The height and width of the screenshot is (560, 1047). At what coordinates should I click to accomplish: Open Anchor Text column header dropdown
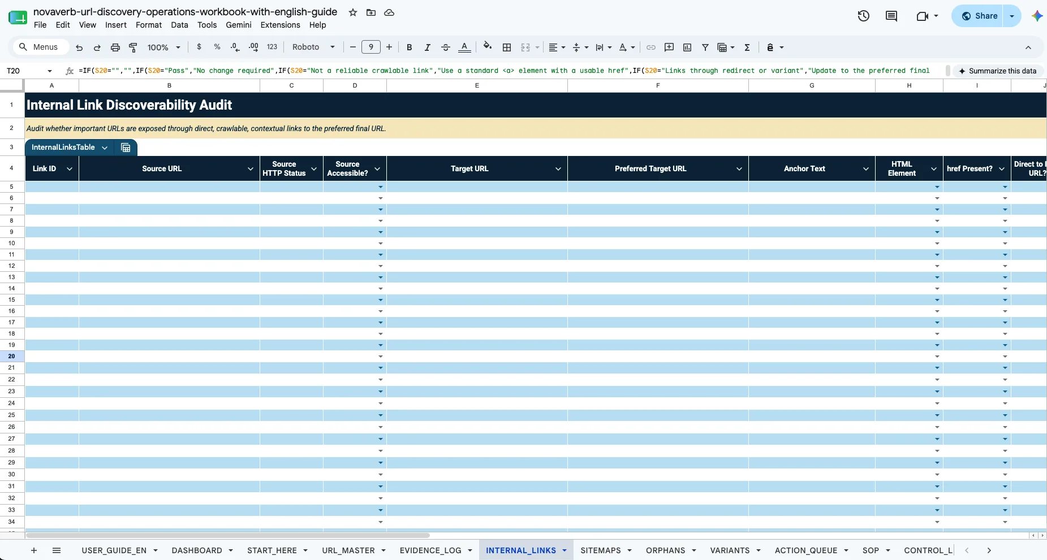866,169
